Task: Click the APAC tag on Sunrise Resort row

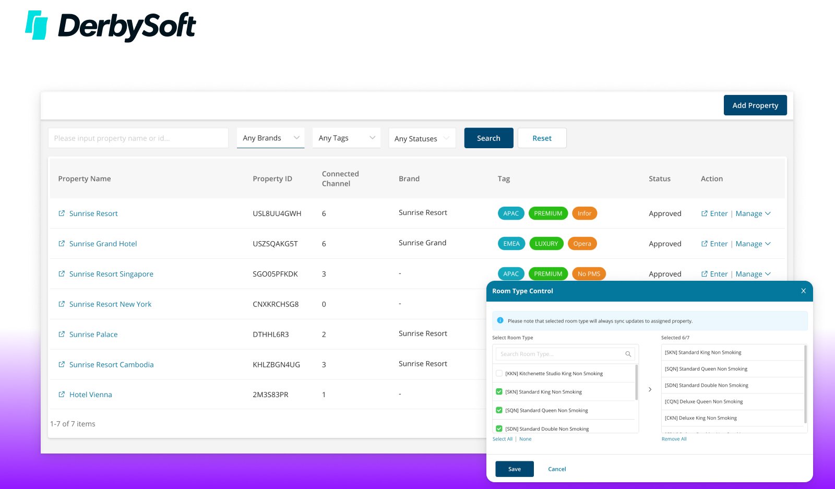Action: point(511,213)
